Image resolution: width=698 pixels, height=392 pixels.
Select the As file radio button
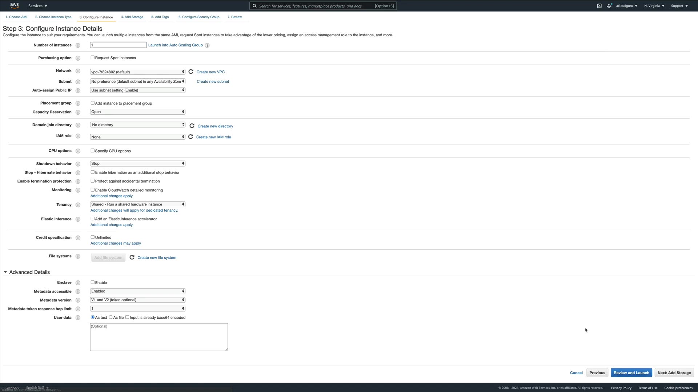(x=111, y=317)
